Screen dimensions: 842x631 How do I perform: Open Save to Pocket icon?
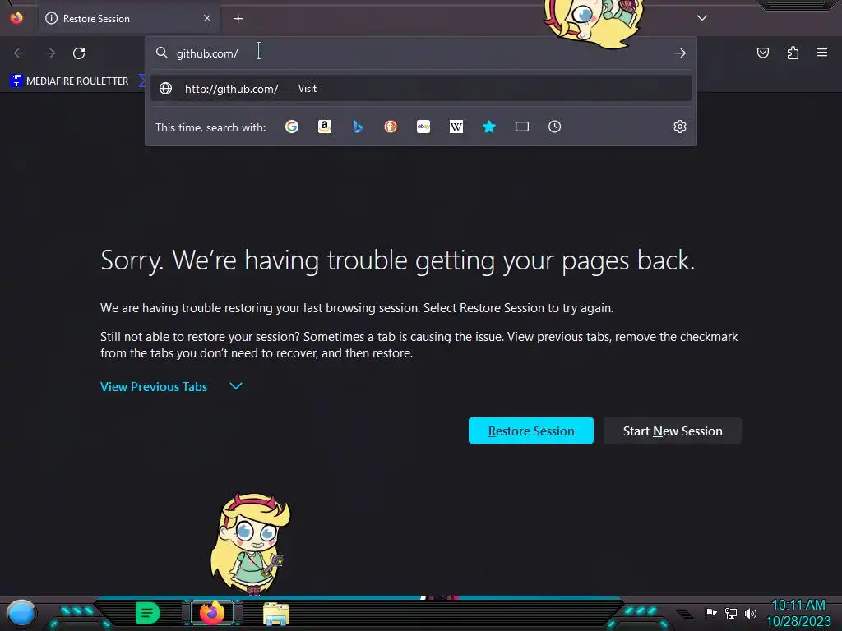[x=763, y=53]
